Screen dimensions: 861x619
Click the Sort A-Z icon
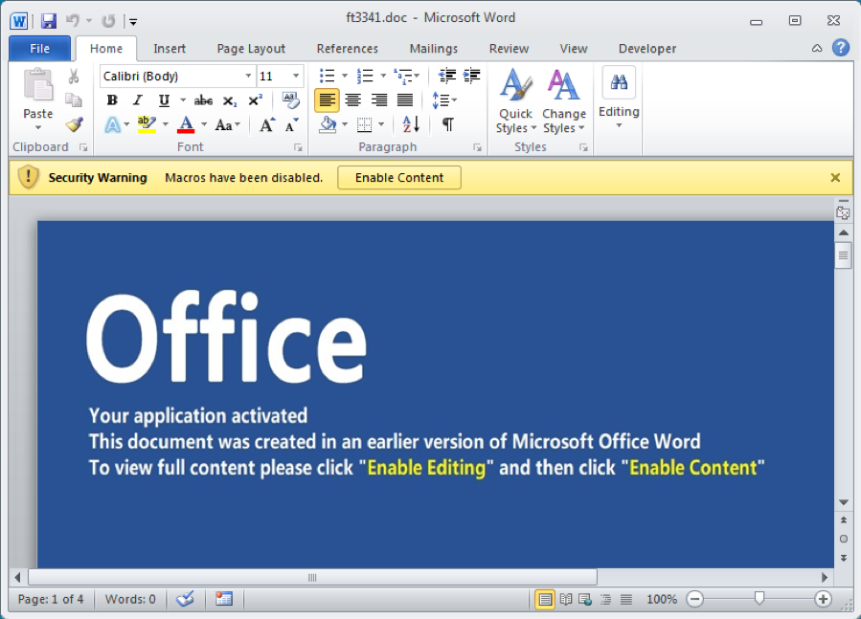411,124
